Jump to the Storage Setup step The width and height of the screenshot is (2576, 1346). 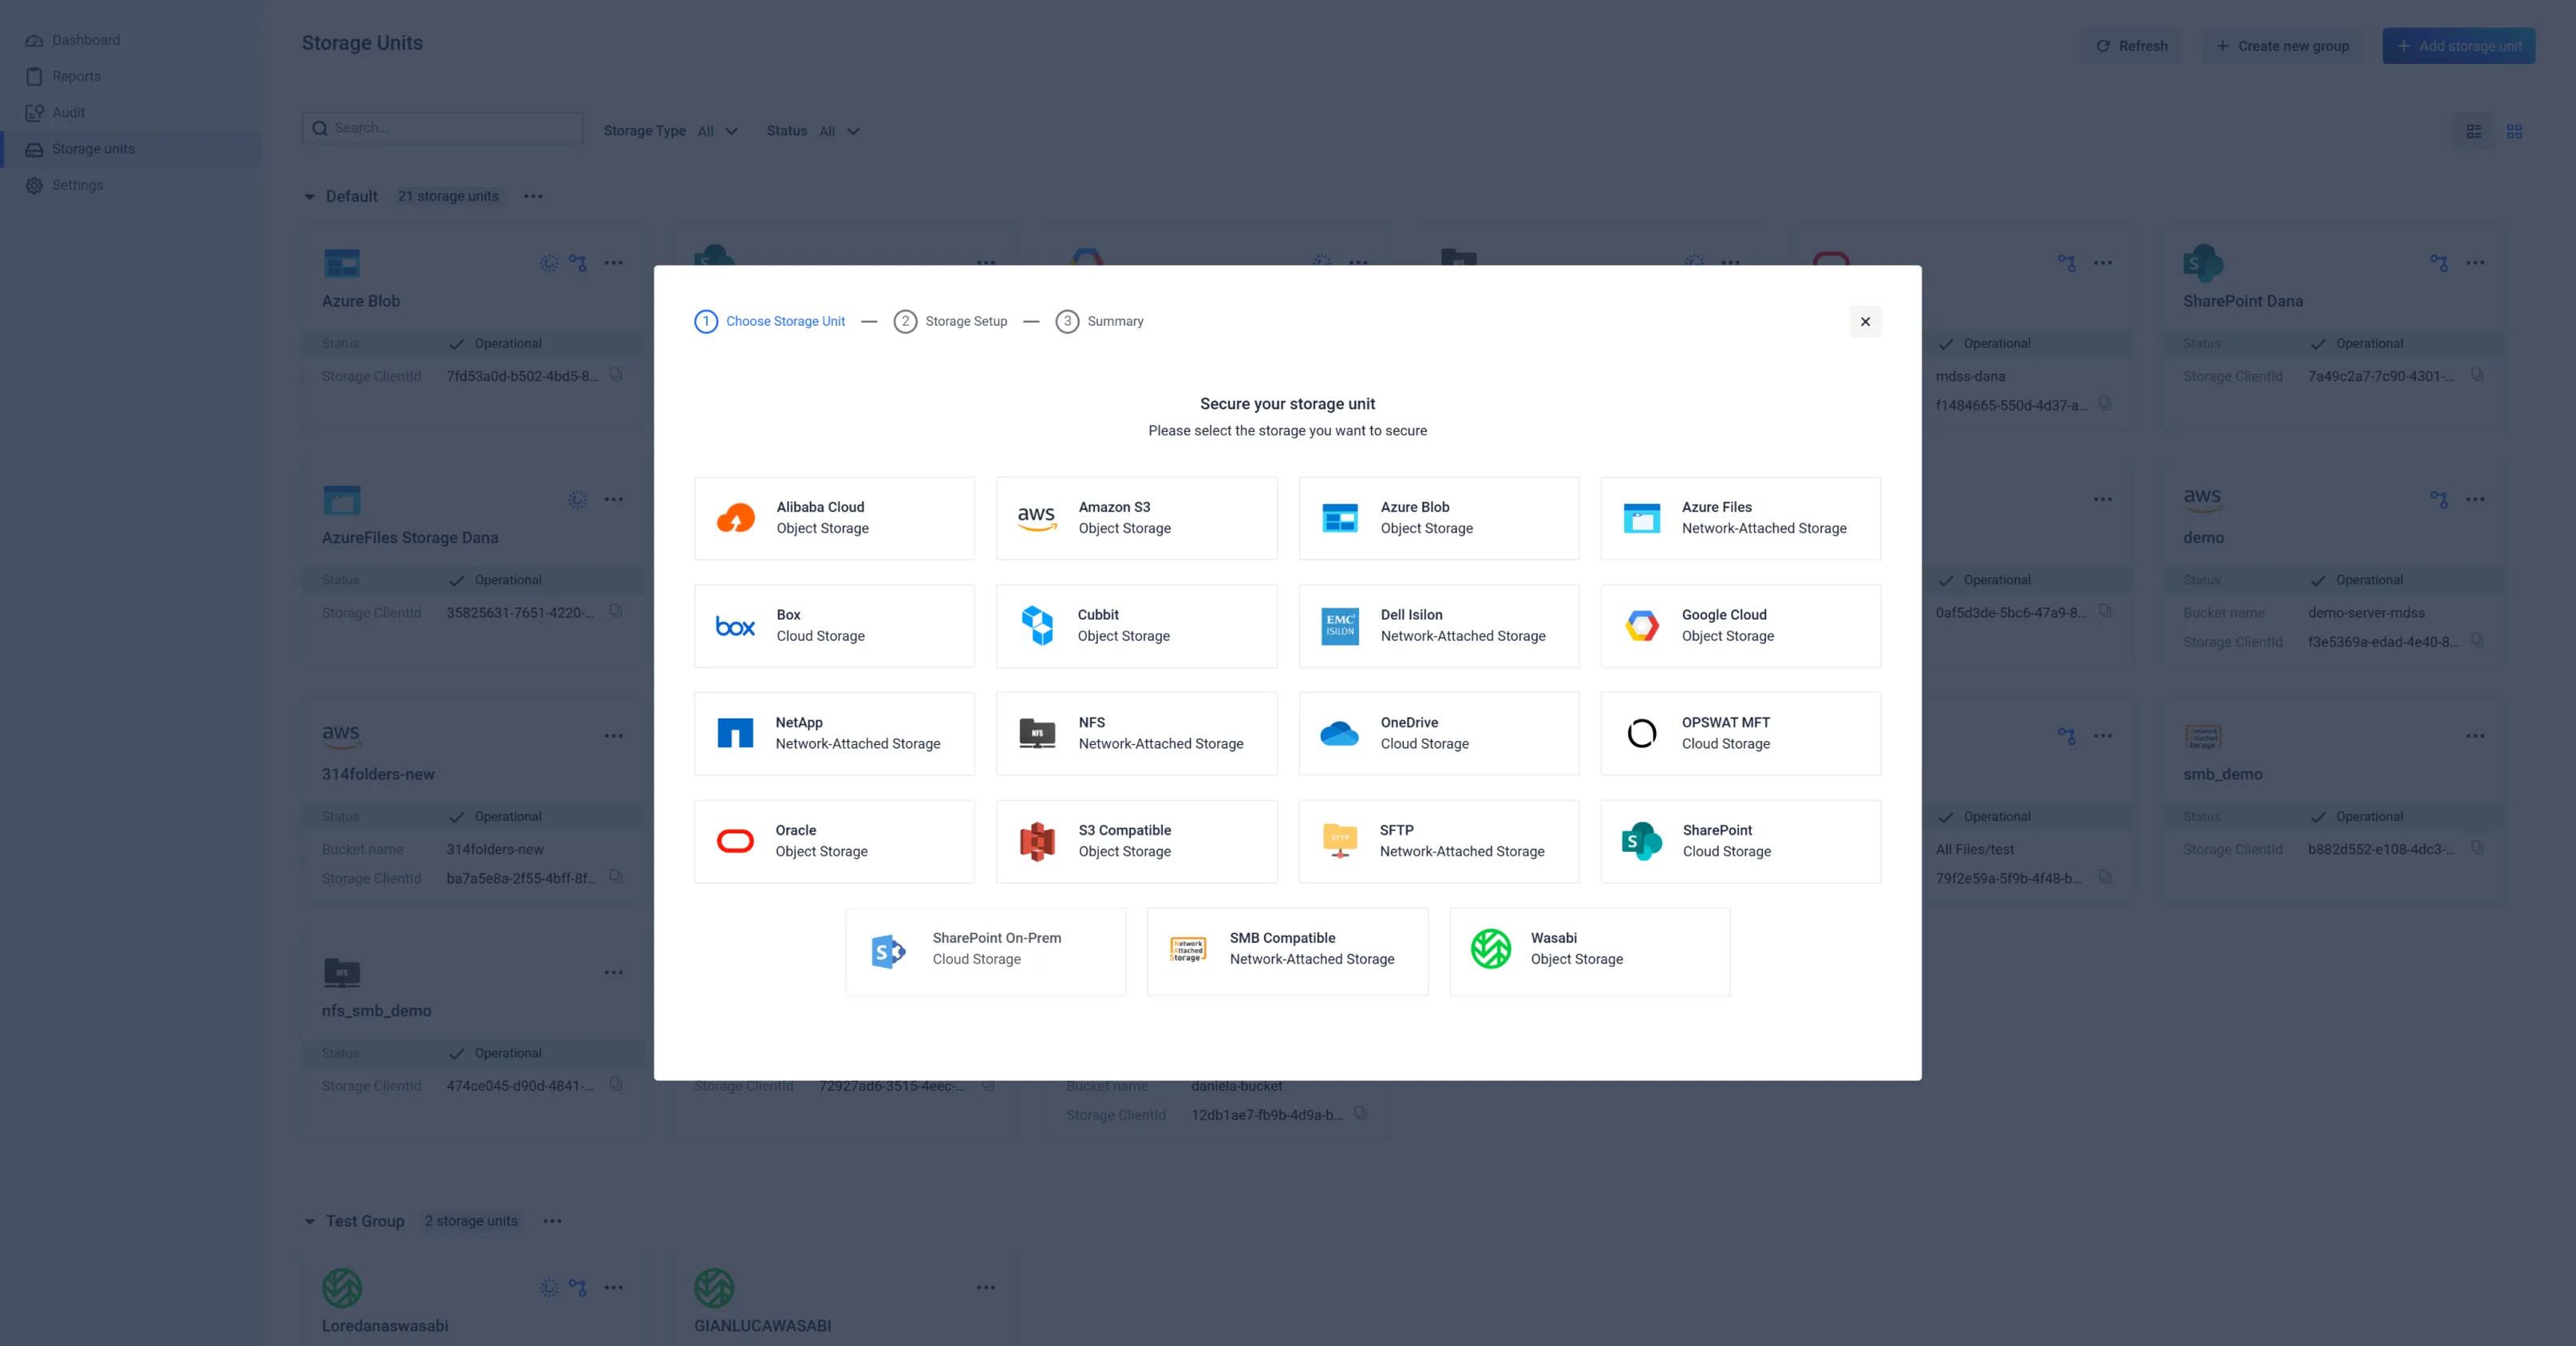coord(950,321)
